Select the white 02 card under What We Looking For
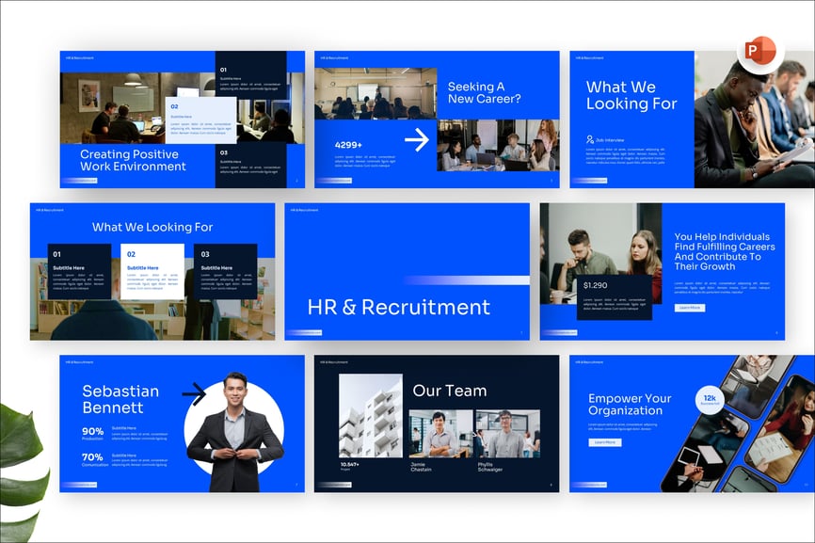815x543 pixels. tap(152, 272)
